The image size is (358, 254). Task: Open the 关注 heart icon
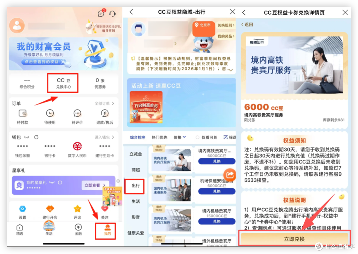coord(104,209)
